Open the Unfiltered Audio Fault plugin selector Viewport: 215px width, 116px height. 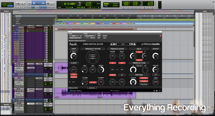pos(76,38)
